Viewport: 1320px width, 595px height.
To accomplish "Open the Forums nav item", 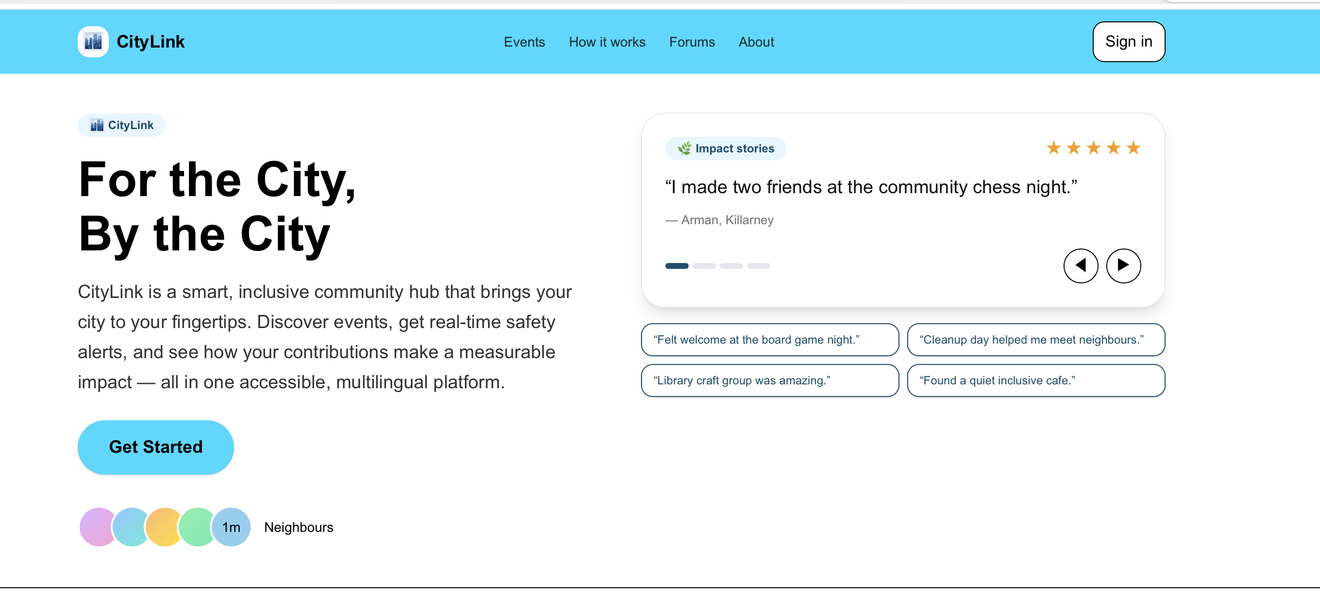I will pyautogui.click(x=691, y=42).
